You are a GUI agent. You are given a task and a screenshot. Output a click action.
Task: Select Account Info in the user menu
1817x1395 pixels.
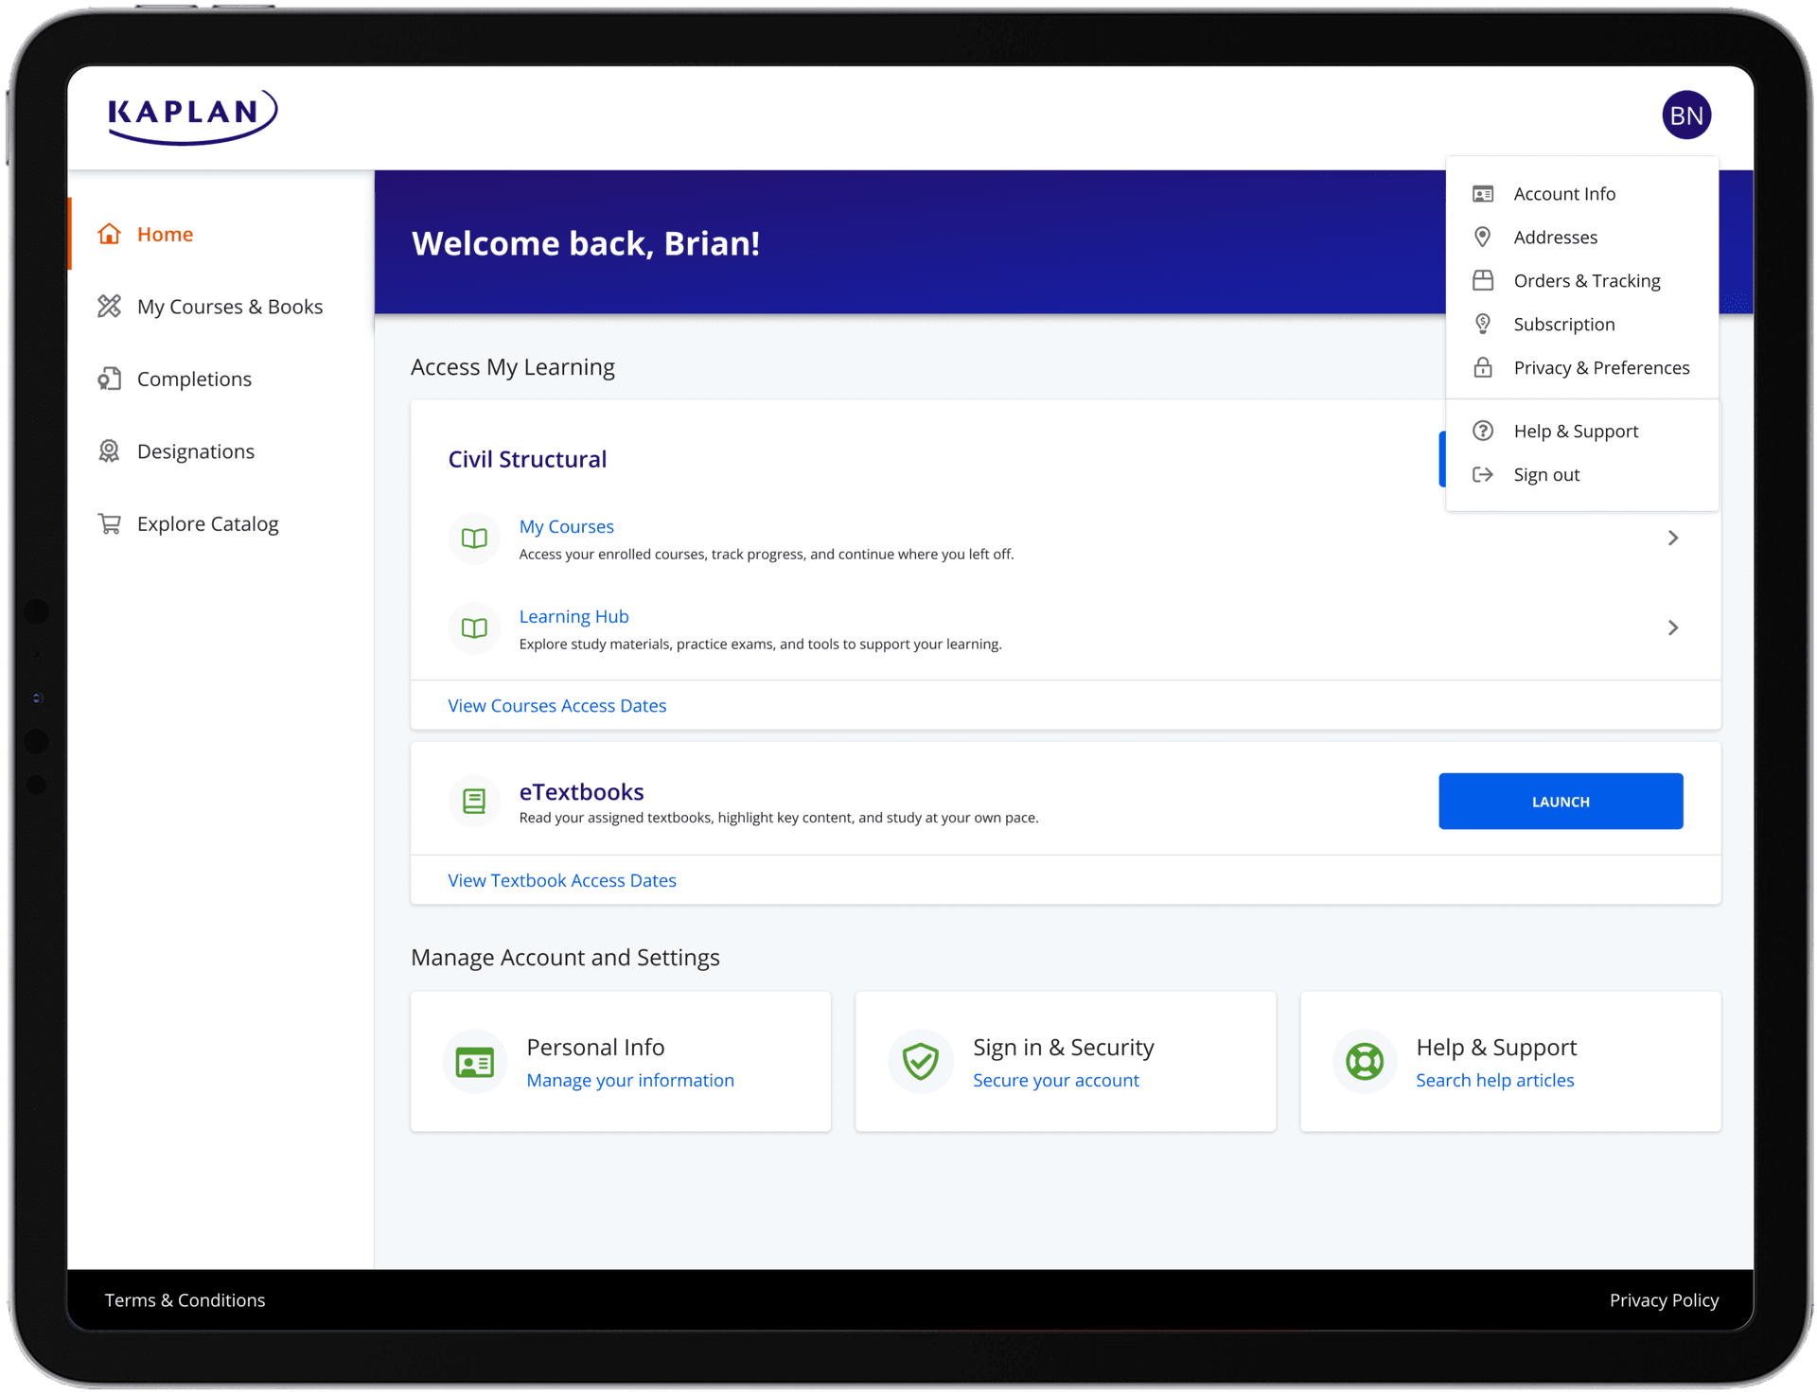[x=1582, y=194]
